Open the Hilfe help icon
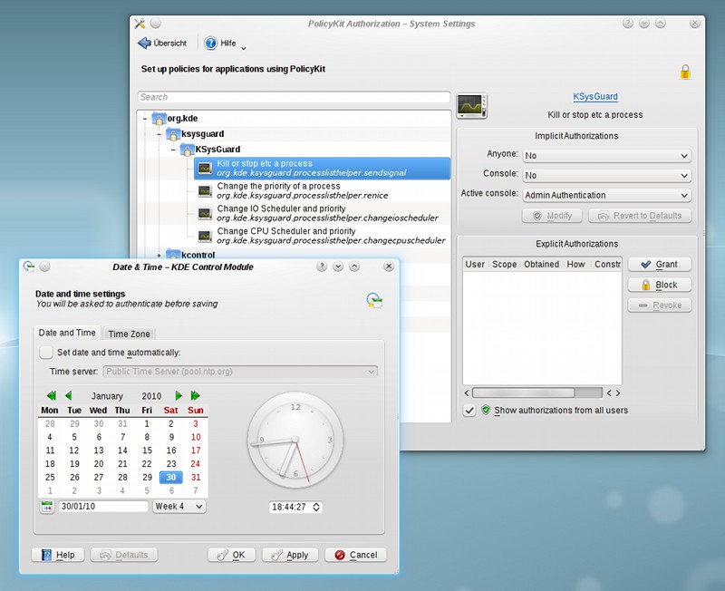725x591 pixels. pyautogui.click(x=210, y=43)
